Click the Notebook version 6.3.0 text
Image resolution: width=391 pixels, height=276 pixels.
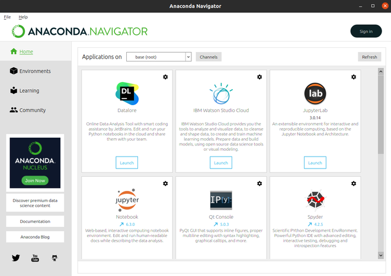[130, 224]
